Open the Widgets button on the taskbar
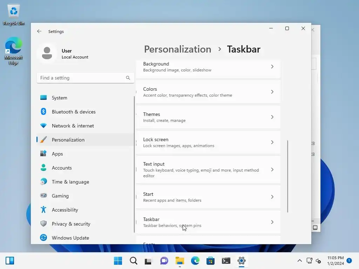The image size is (359, 269). 10,261
